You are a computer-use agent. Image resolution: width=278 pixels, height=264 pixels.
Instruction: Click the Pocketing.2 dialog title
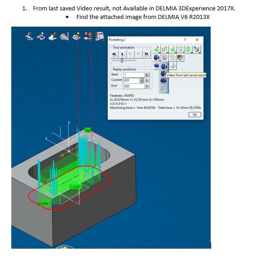(117, 40)
